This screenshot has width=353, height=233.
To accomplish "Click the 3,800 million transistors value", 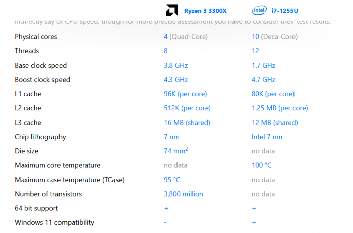I will (184, 194).
